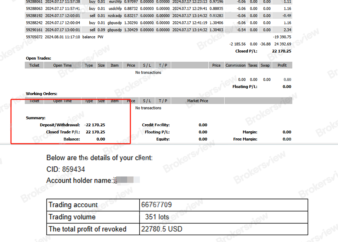Click the Market Price header under Working Orders

197,100
